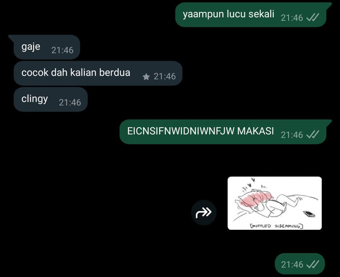This screenshot has width=340, height=277.
Task: Click the 21:46 timestamp on the MAKASI message
Action: [292, 135]
